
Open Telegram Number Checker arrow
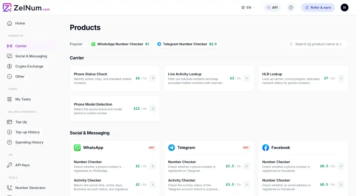(247, 166)
